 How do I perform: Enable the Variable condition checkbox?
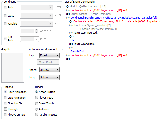point(5,24)
